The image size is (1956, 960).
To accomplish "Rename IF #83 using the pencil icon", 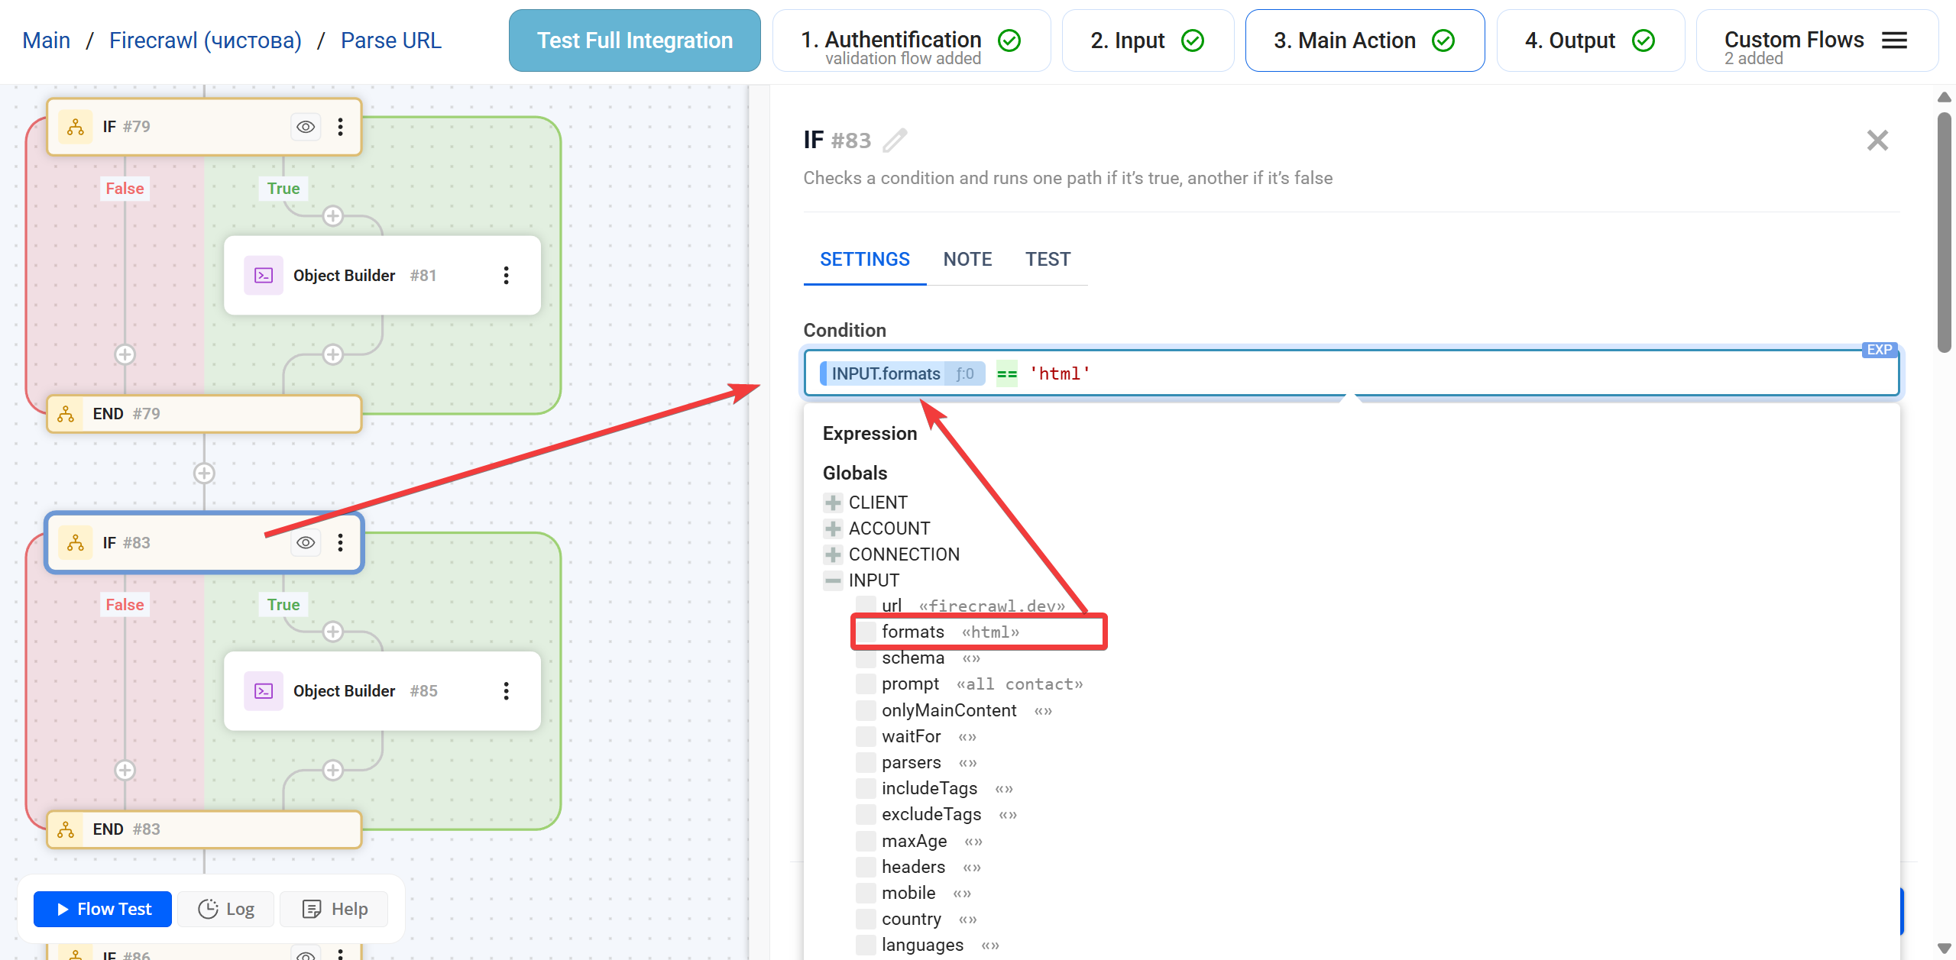I will (895, 141).
